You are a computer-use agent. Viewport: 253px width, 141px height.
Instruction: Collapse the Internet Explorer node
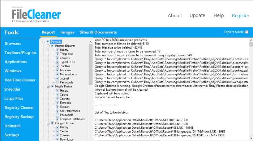click(48, 46)
